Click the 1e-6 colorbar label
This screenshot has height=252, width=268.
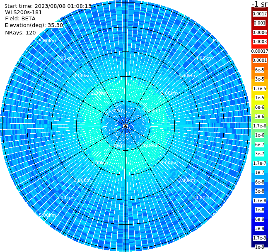click(260, 135)
